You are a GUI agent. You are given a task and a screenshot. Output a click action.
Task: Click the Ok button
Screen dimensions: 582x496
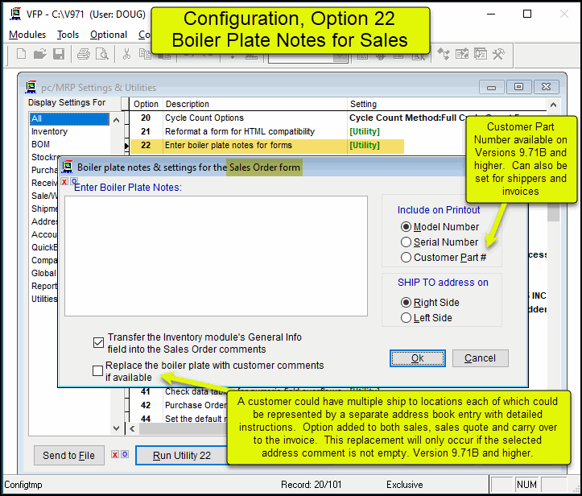tap(418, 358)
